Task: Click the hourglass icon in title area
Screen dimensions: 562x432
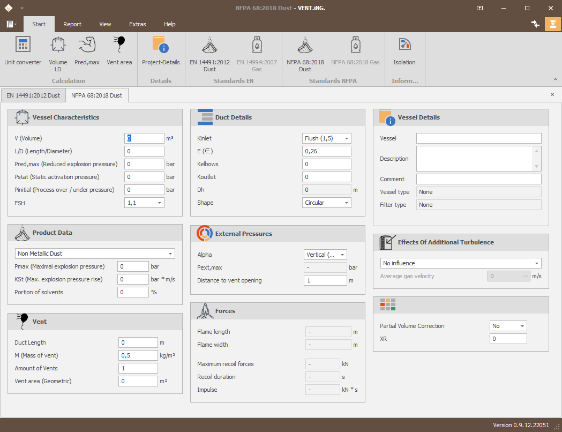Action: [553, 24]
